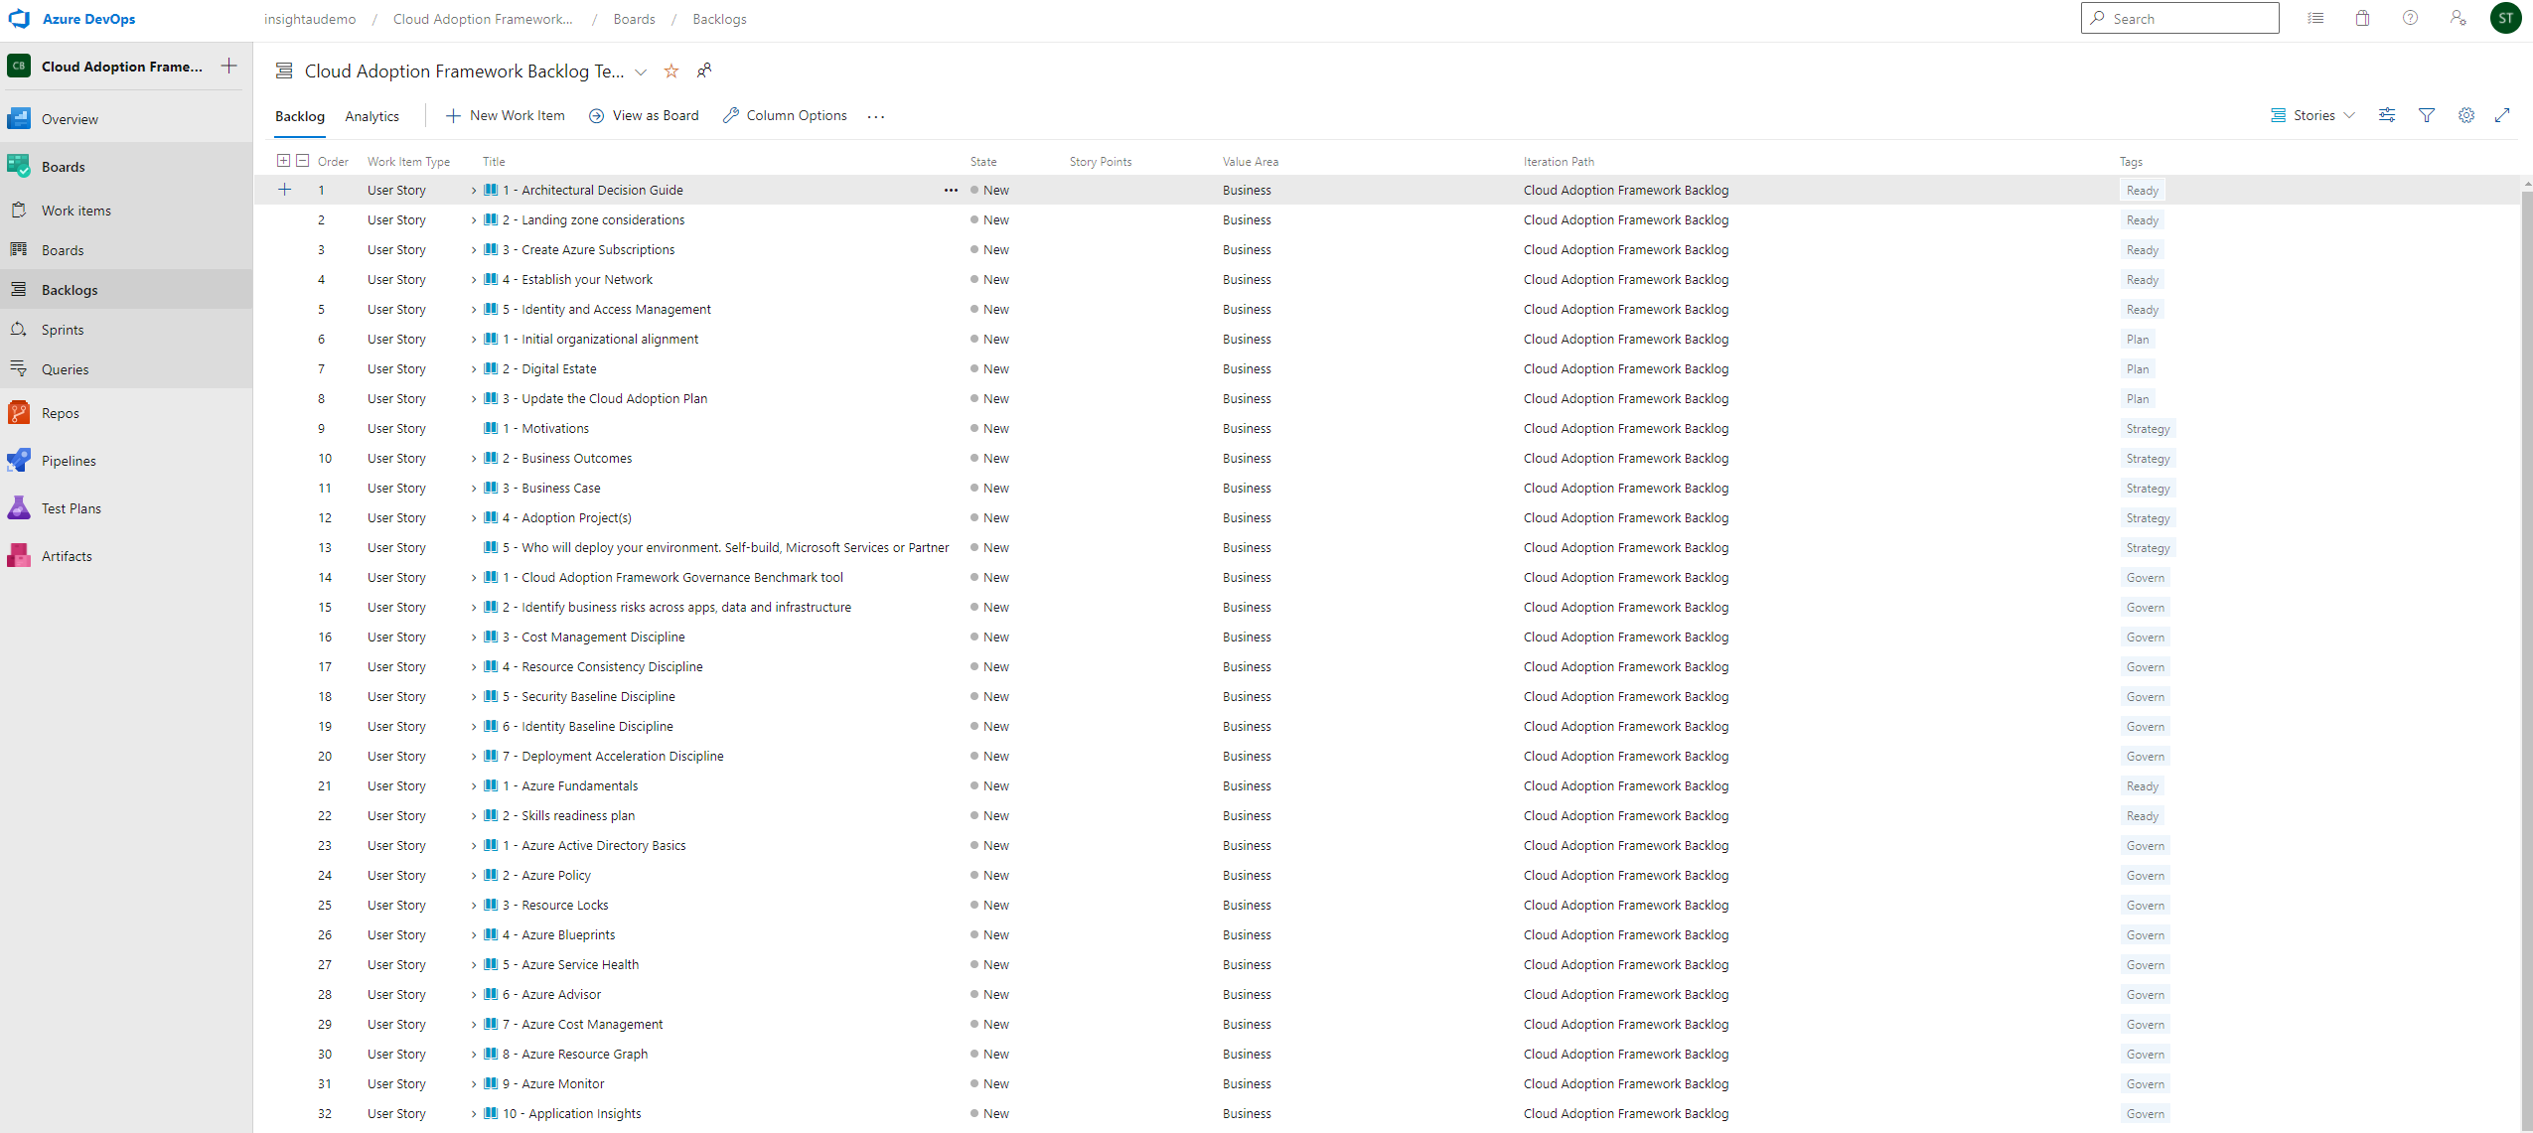Mark the backlog as favorite with star icon

pyautogui.click(x=671, y=71)
